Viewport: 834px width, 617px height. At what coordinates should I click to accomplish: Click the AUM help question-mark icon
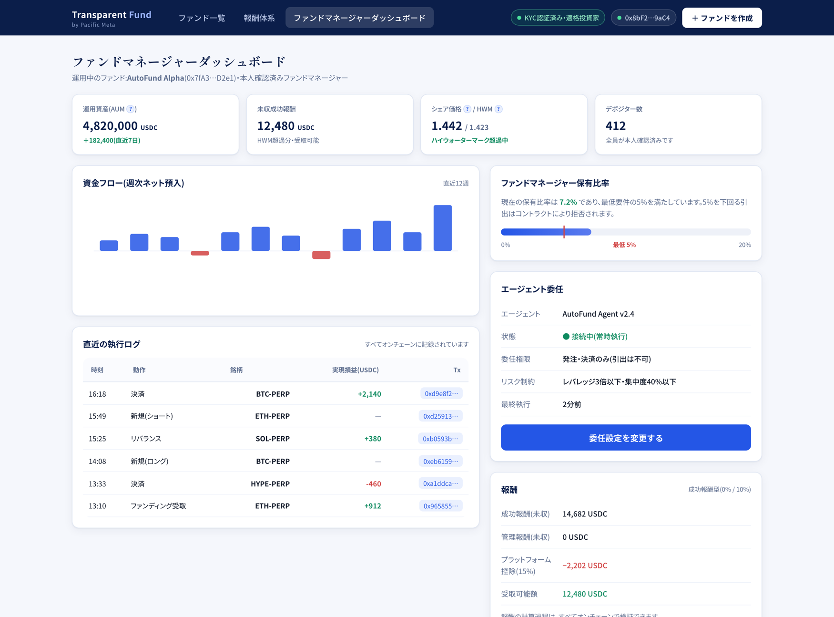[x=130, y=109]
